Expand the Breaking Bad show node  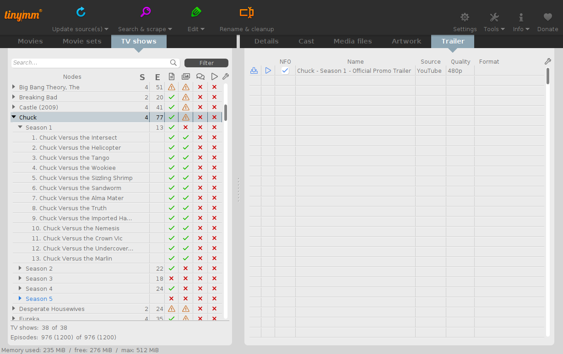[x=14, y=97]
